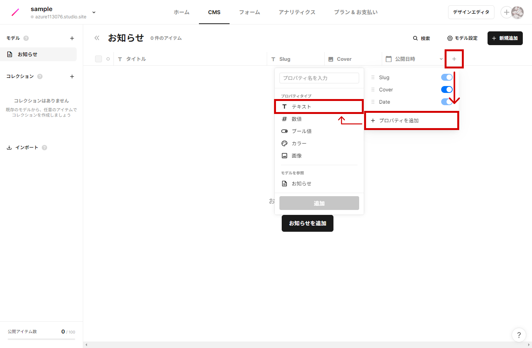Click the お知らせを追加 button
532x348 pixels.
(307, 223)
